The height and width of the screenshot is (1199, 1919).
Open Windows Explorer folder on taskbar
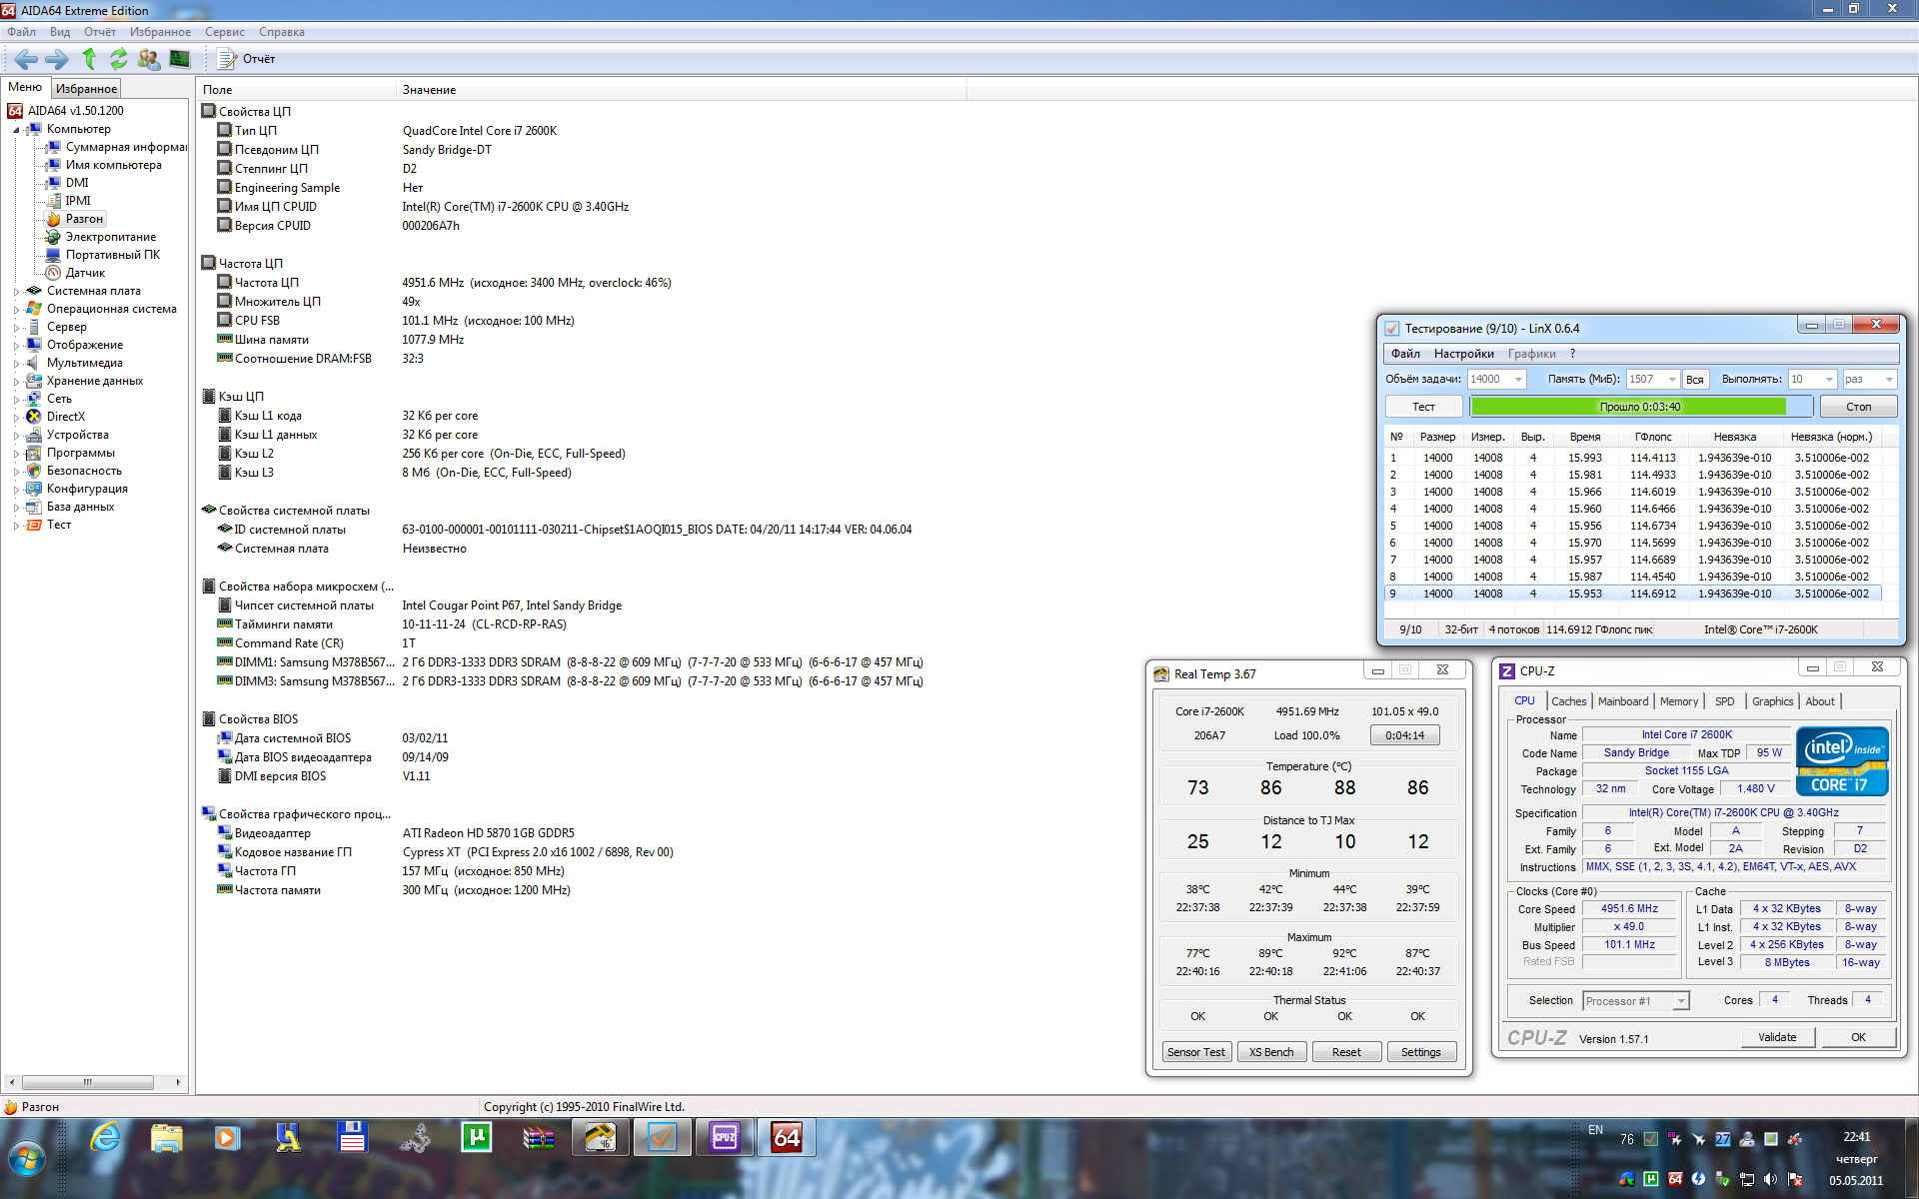point(167,1137)
